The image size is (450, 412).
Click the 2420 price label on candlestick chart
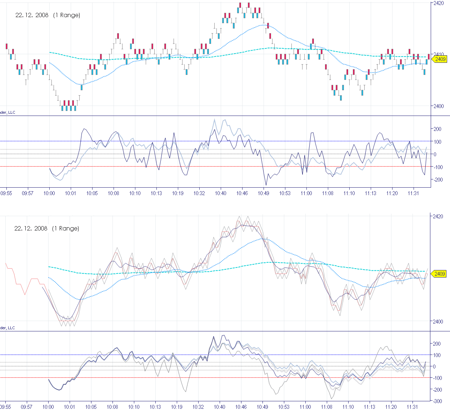439,3
